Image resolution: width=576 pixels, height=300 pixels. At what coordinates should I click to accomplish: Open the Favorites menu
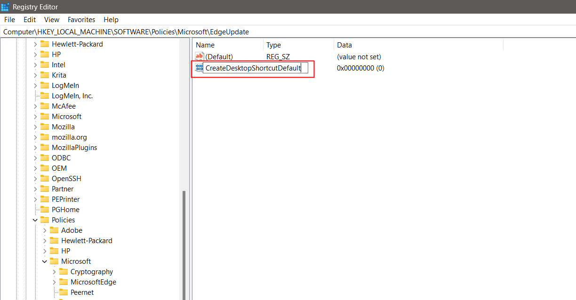[81, 19]
